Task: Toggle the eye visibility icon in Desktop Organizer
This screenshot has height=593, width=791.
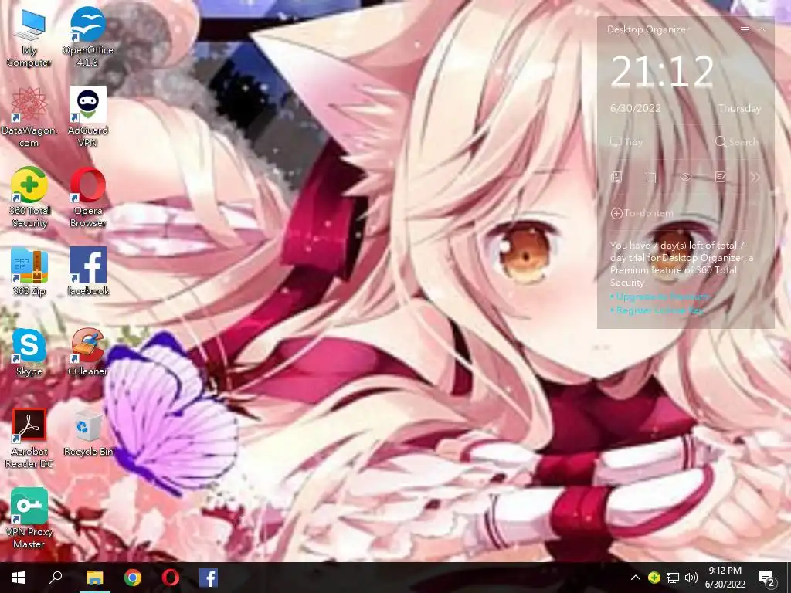Action: (686, 177)
